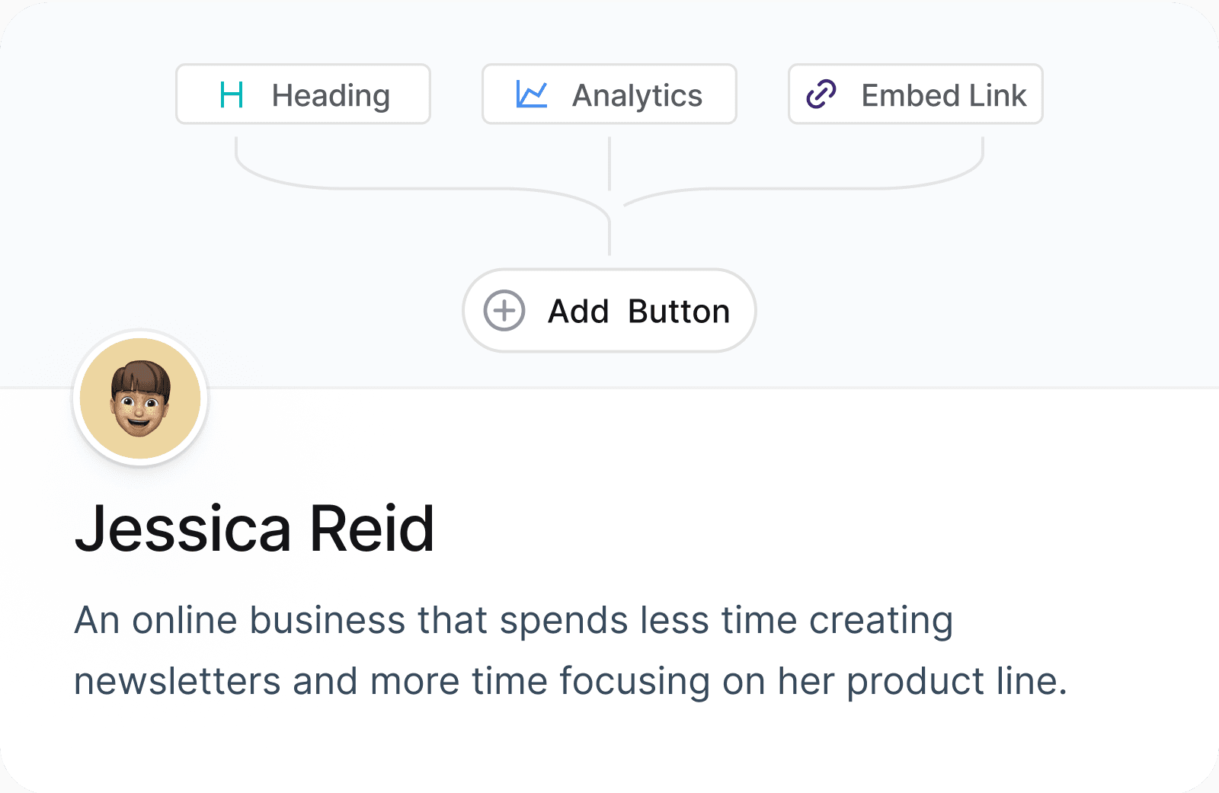Select the Heading block chip
The image size is (1219, 793).
click(303, 94)
